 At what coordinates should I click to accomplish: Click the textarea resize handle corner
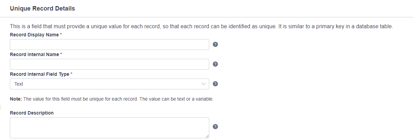coord(207,136)
